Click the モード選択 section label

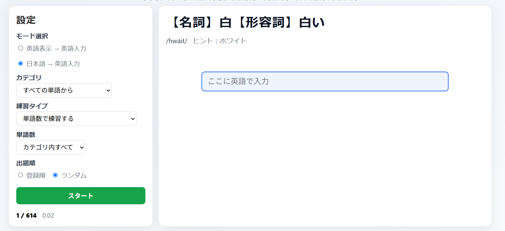click(x=32, y=36)
